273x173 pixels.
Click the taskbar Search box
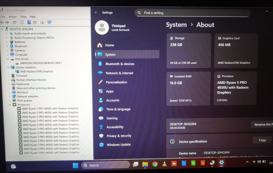(x=105, y=165)
